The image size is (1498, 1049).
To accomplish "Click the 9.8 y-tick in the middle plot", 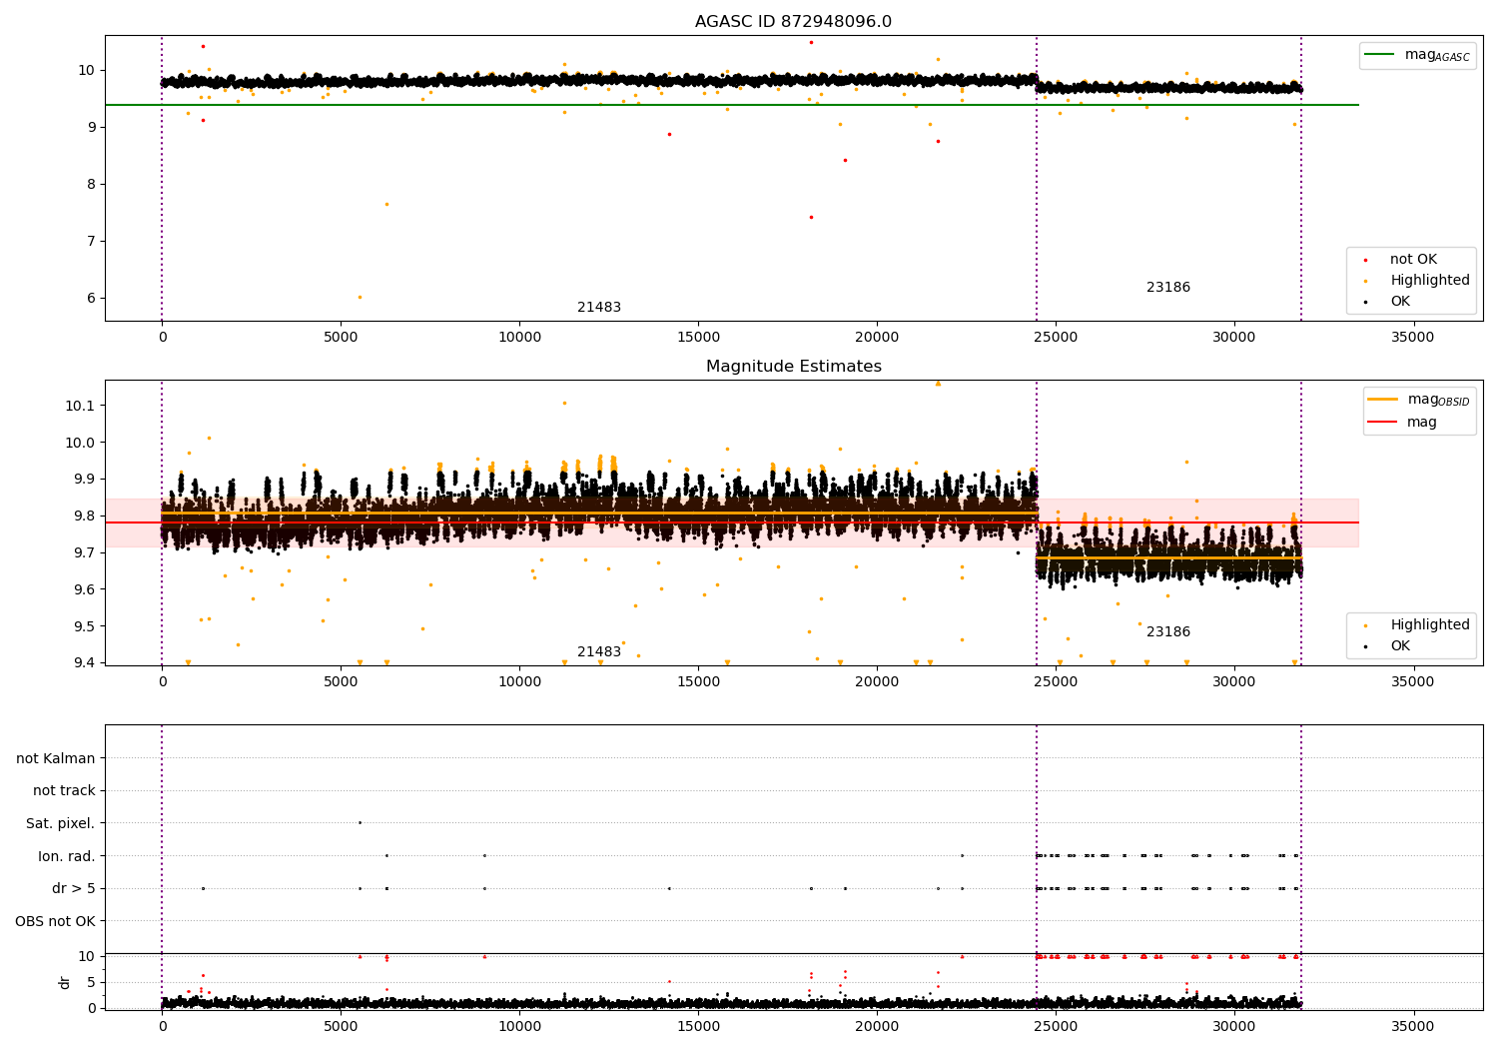I will point(86,517).
